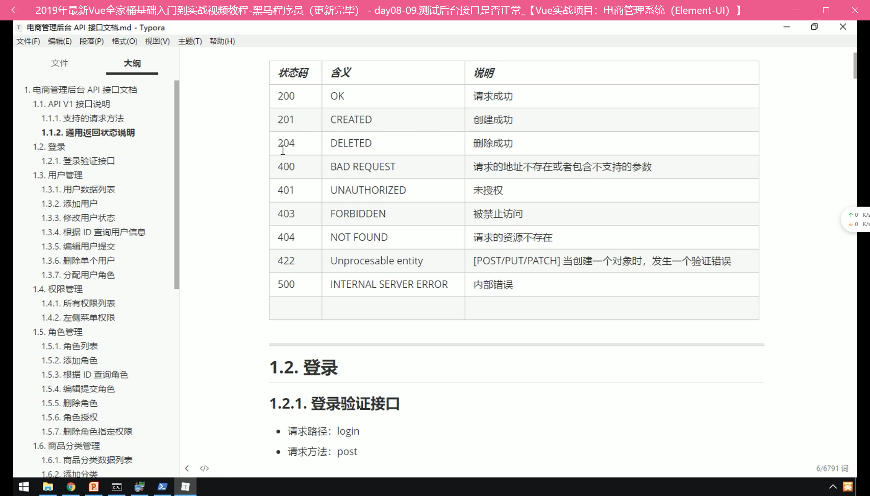
Task: Open the 文件(F) menu
Action: tap(28, 41)
